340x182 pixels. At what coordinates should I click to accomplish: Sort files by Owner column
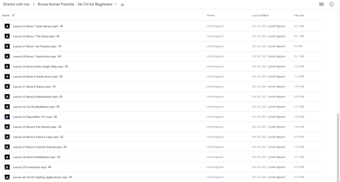pyautogui.click(x=210, y=15)
